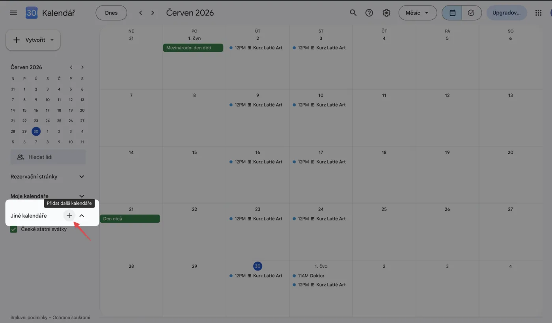Click the Hledat lidi search field
Viewport: 552px width, 323px height.
(x=48, y=157)
